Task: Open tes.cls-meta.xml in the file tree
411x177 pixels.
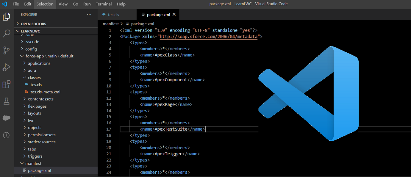Action: coord(45,92)
